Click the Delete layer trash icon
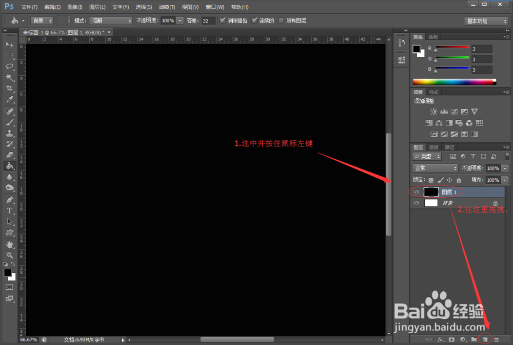Screen dimensions: 513x345 pos(496,339)
